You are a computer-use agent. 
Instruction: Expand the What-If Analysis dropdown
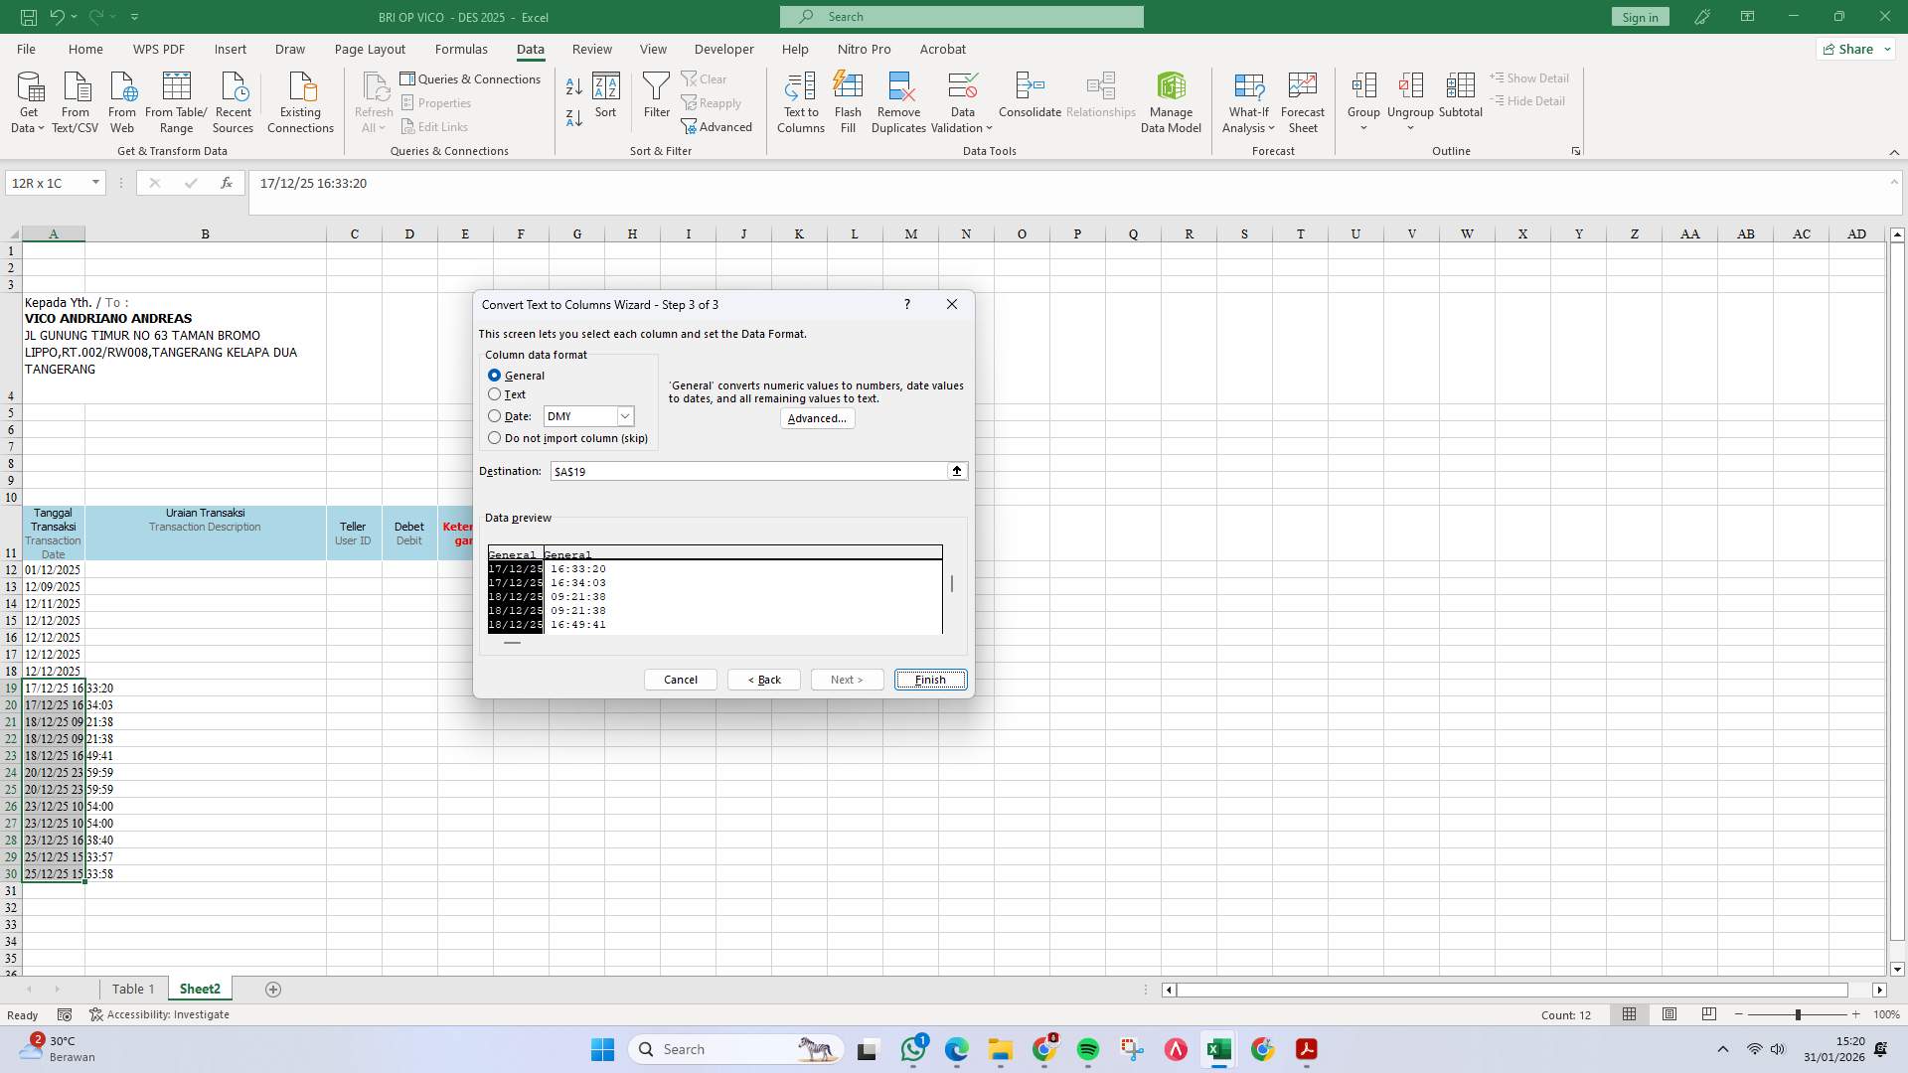pyautogui.click(x=1248, y=103)
